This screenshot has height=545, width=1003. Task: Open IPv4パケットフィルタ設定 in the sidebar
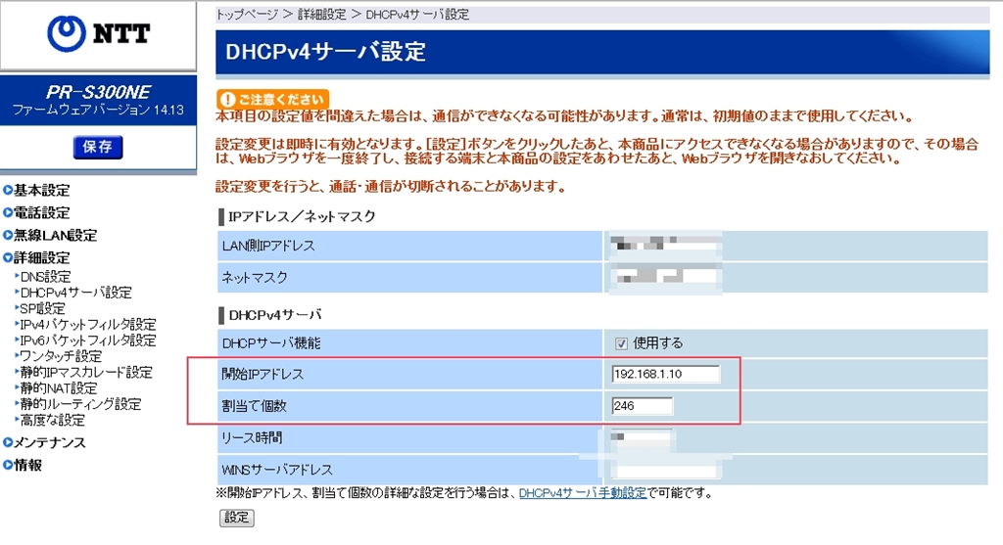(x=87, y=325)
